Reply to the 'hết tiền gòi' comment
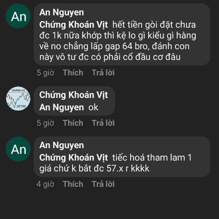Image resolution: width=219 pixels, height=219 pixels. point(103,73)
